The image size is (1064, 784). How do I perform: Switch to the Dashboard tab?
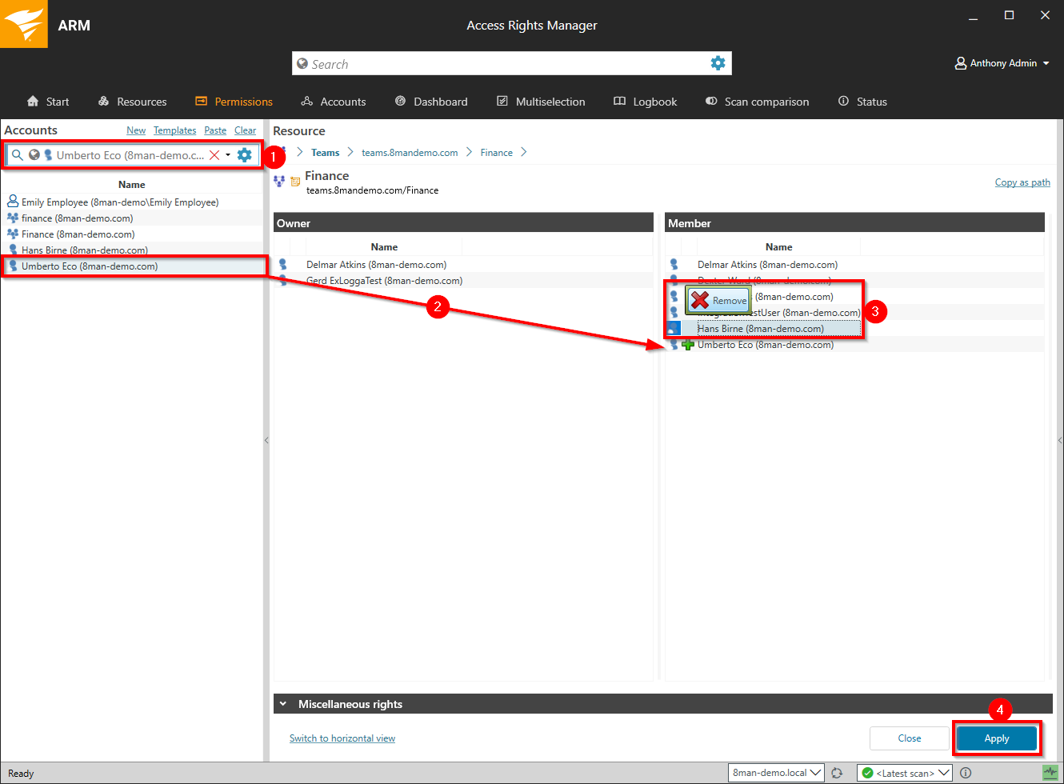point(431,102)
